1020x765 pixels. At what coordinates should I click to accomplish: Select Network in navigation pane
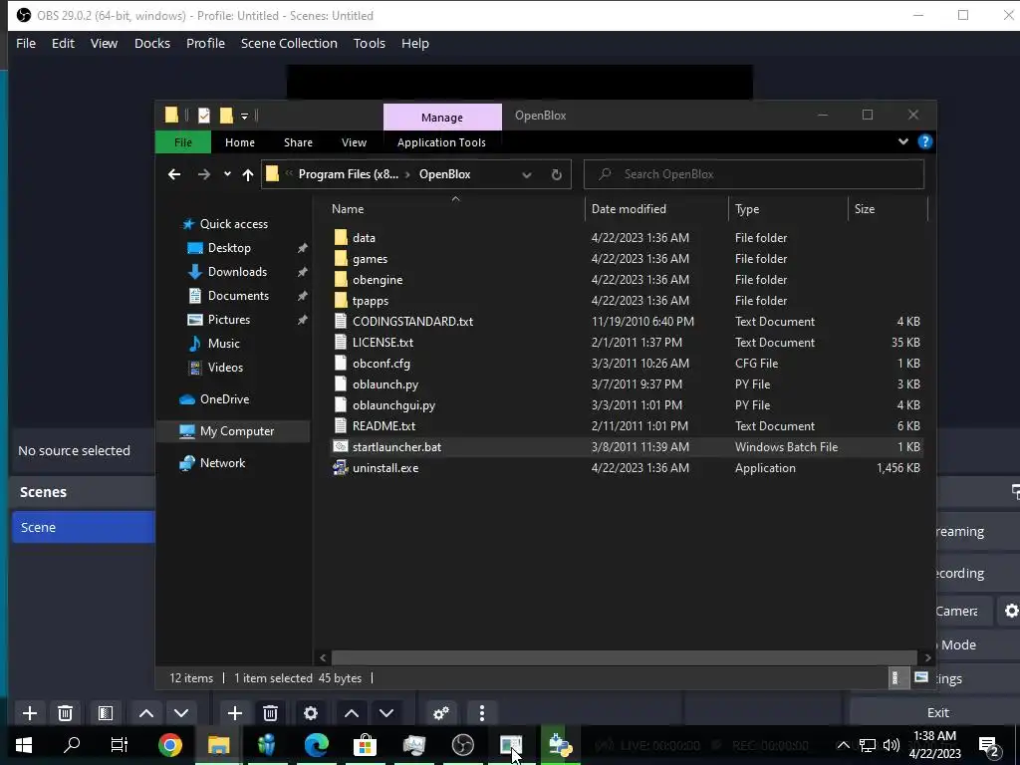pos(222,463)
